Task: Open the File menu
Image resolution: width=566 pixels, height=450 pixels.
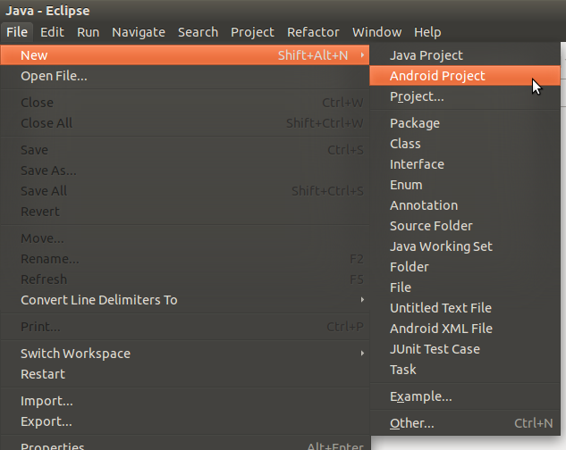Action: (17, 32)
